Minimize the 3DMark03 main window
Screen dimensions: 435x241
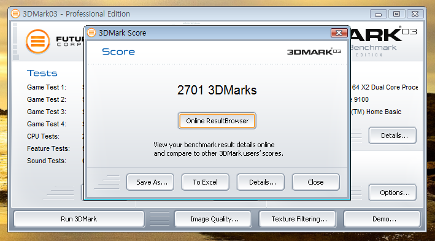379,14
